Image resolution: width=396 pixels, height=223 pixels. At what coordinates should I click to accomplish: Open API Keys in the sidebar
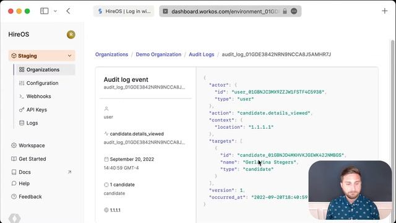pyautogui.click(x=33, y=110)
